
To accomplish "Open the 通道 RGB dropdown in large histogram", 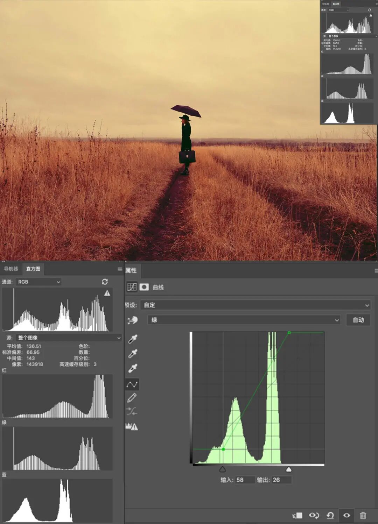I will [38, 282].
